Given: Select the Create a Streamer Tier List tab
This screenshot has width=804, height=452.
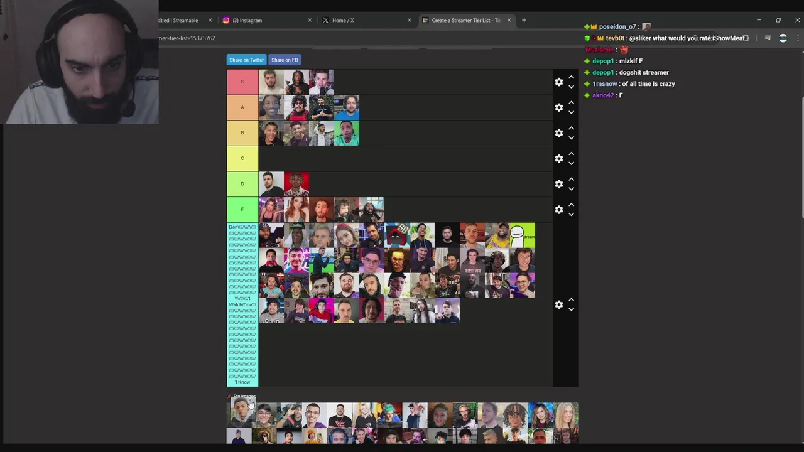Looking at the screenshot, I should click(x=466, y=20).
